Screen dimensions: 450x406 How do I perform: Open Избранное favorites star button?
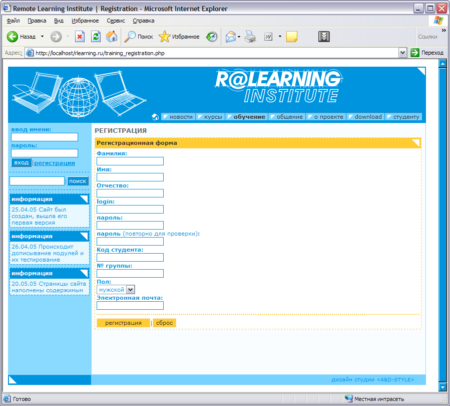tap(179, 37)
